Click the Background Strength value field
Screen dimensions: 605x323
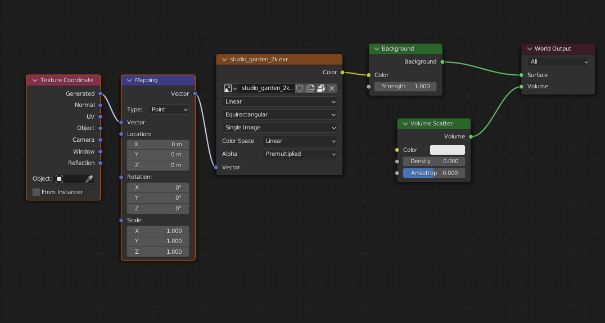[x=405, y=87]
